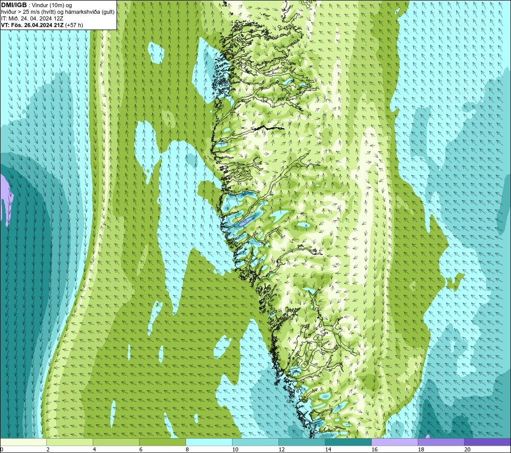This screenshot has height=453, width=511.
Task: Click the 16–18 m/s light purple legend swatch
Action: point(394,442)
